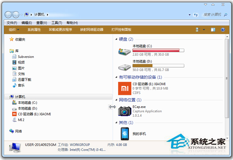
Task: Select 本地磁盘 (D:) in navigation tree
Action: pyautogui.click(x=25, y=108)
